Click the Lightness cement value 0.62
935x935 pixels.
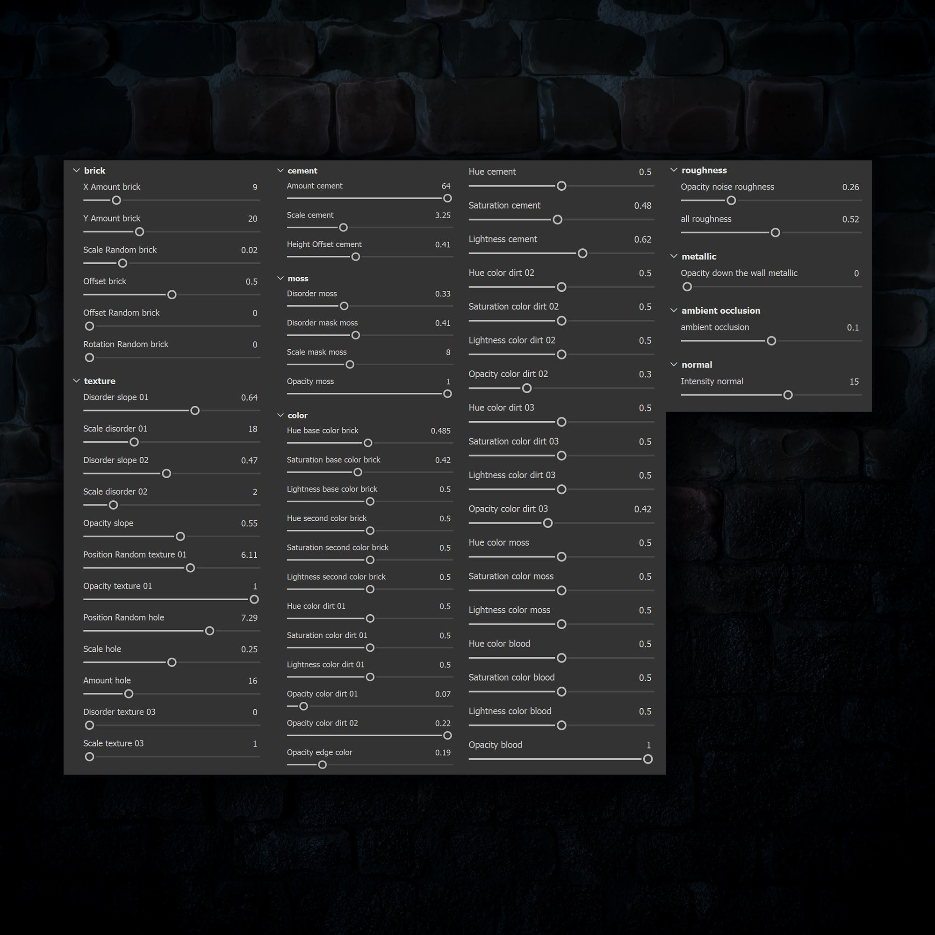643,239
